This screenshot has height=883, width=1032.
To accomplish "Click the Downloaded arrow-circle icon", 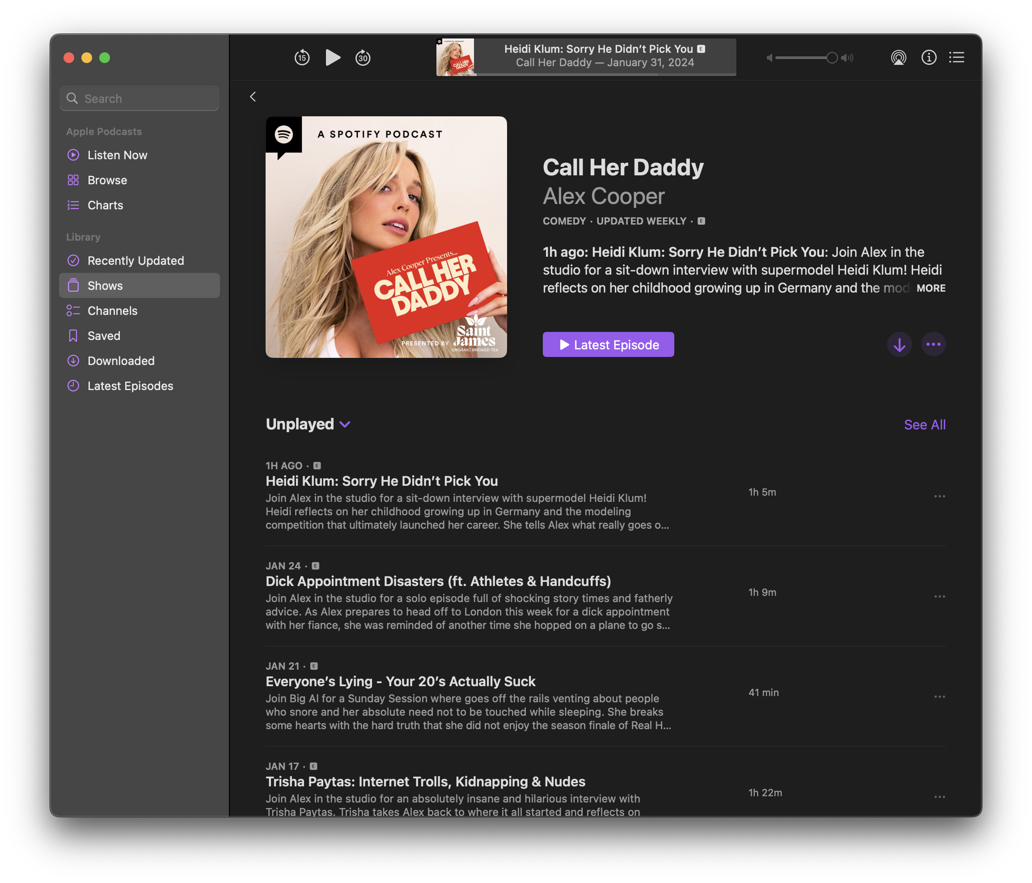I will pos(73,361).
